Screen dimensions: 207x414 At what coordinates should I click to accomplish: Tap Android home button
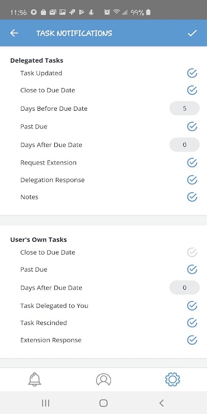coord(103,403)
